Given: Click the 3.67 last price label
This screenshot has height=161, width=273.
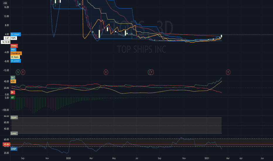Looking at the screenshot, I should tap(7, 38).
